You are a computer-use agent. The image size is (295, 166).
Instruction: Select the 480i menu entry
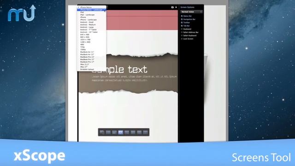coord(92,45)
